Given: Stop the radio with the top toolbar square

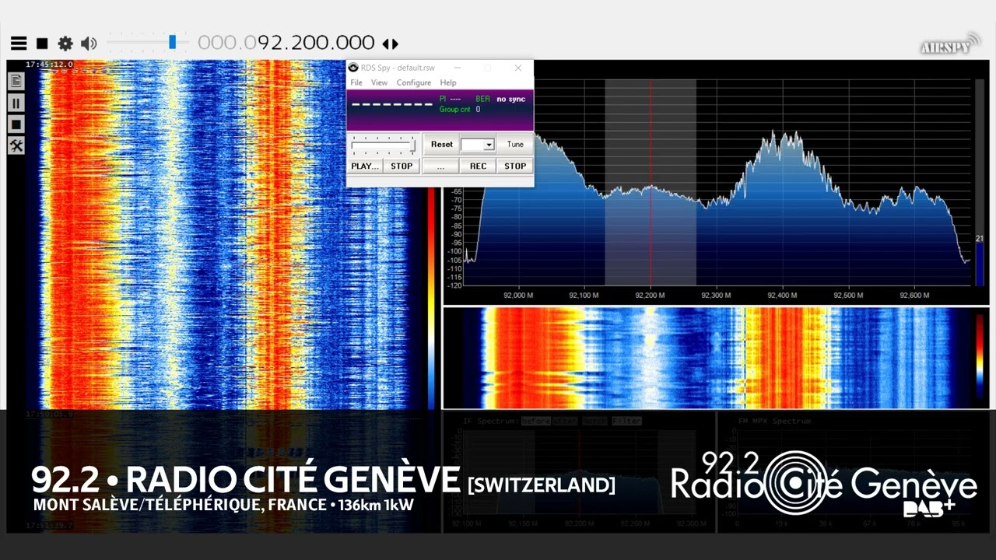Looking at the screenshot, I should click(42, 44).
